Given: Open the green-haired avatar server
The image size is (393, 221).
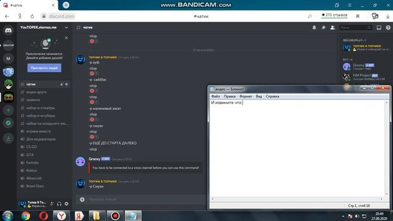Looking at the screenshot, I should tap(8, 84).
